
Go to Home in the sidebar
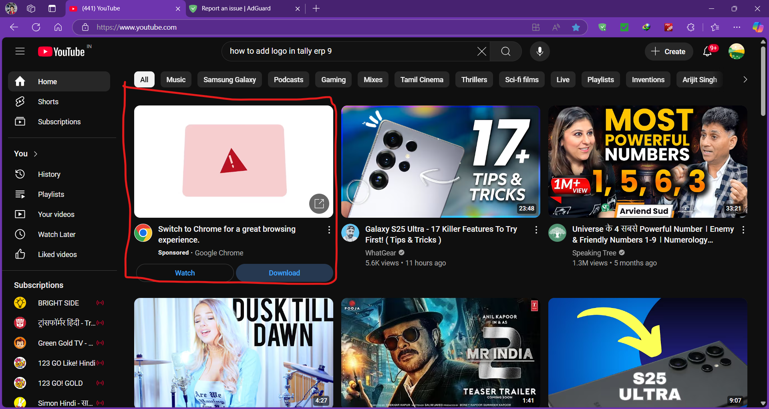tap(59, 81)
